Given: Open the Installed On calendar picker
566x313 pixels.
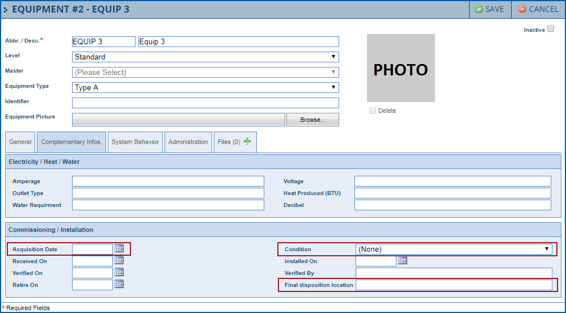Looking at the screenshot, I should 403,260.
